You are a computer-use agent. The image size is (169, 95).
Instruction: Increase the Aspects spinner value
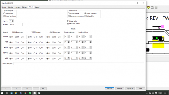coord(13,20)
